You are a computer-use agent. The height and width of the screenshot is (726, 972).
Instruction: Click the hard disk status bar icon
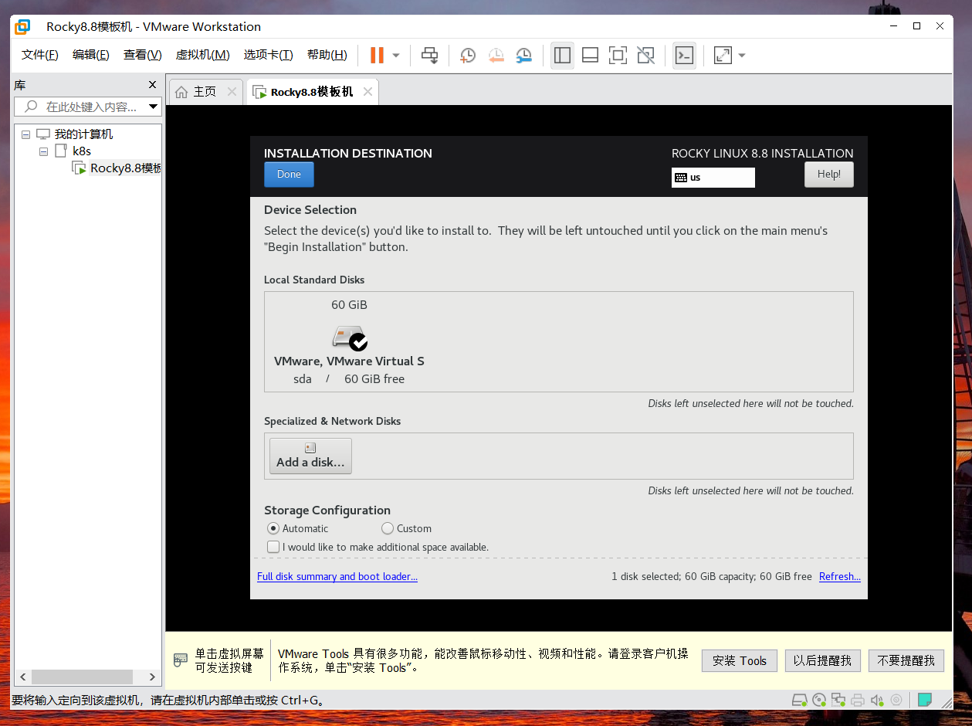(x=800, y=701)
